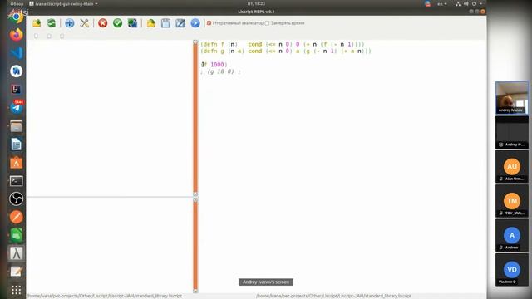Viewport: 532px width, 299px height.
Task: Click the green app dock icon
Action: coord(16,235)
